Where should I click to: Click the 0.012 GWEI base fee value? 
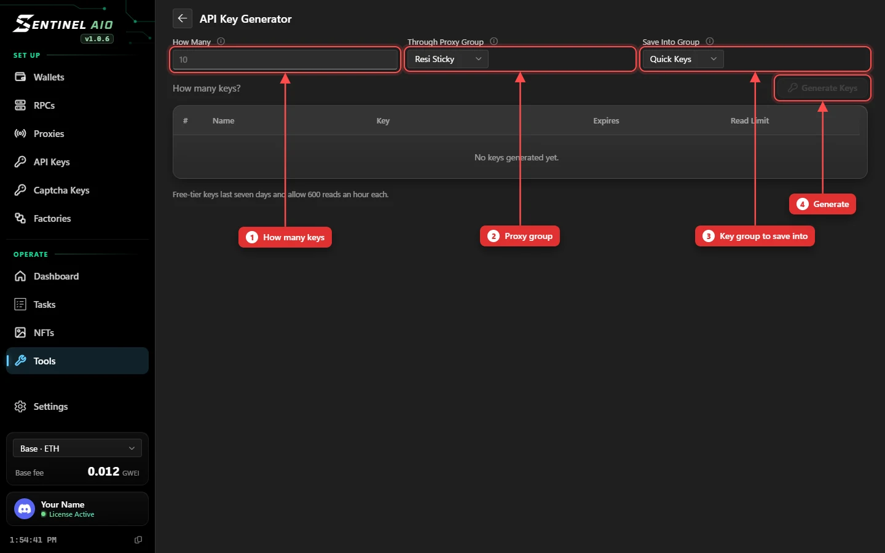click(113, 471)
